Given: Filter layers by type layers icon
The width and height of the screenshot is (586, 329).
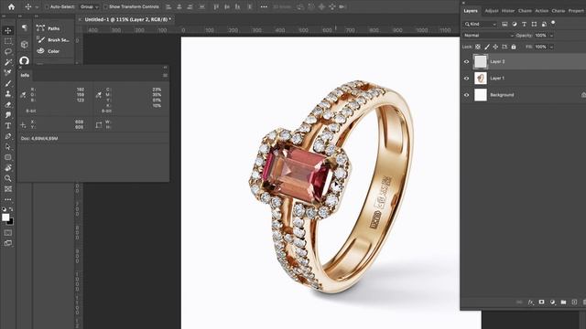Looking at the screenshot, I should tap(524, 24).
